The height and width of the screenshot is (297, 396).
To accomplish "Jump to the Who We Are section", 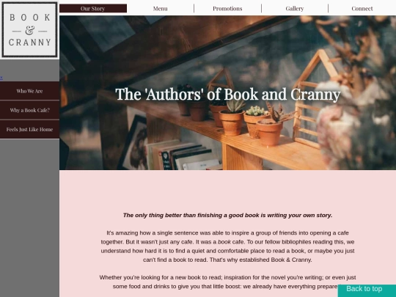I will 29,91.
